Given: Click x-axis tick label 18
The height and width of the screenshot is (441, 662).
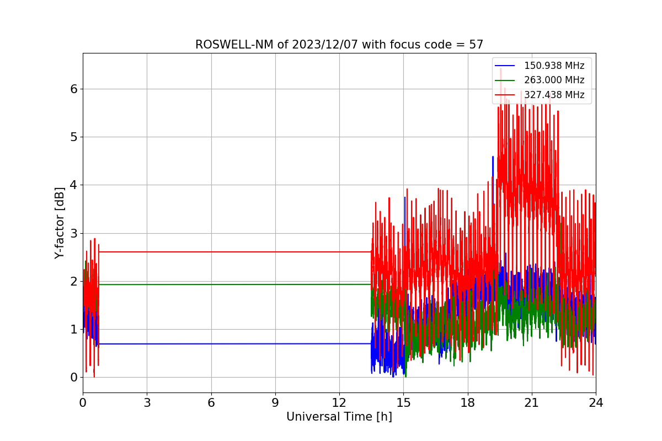Looking at the screenshot, I should [x=467, y=403].
